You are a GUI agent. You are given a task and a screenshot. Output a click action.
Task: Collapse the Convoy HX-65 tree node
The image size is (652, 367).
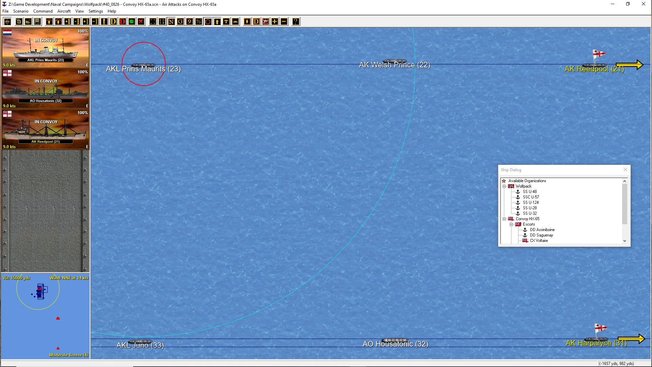[x=504, y=219]
